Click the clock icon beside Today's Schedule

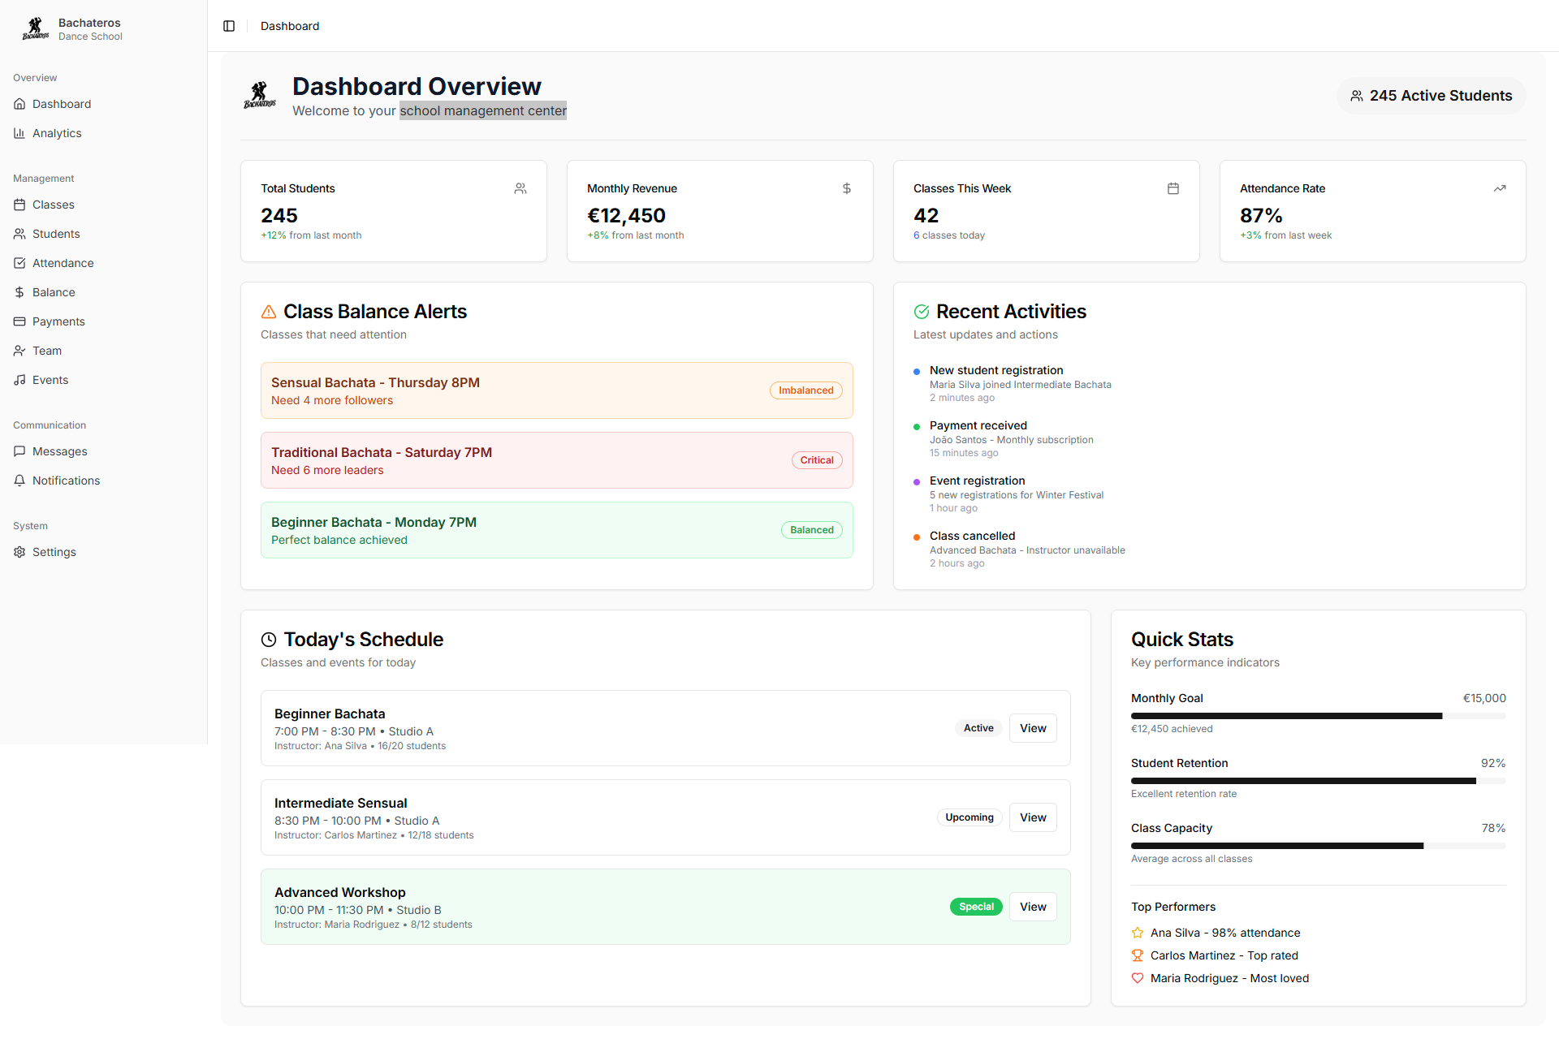click(269, 640)
